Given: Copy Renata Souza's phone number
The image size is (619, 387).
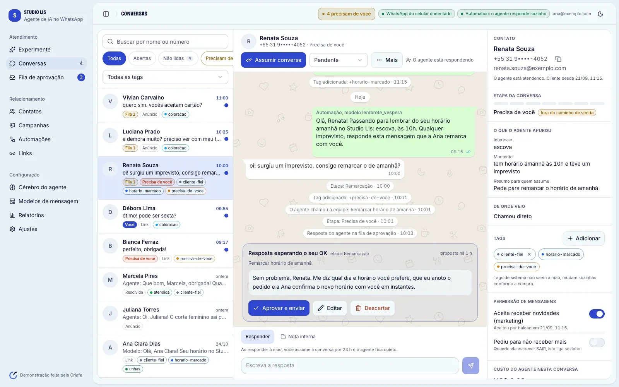Looking at the screenshot, I should click(558, 59).
